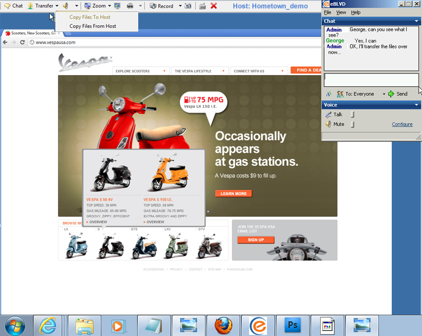Click the dual-monitor display icon

click(130, 6)
